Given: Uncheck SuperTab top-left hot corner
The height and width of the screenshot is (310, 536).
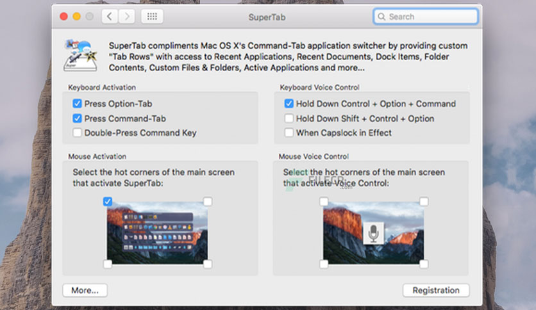Looking at the screenshot, I should pyautogui.click(x=107, y=201).
